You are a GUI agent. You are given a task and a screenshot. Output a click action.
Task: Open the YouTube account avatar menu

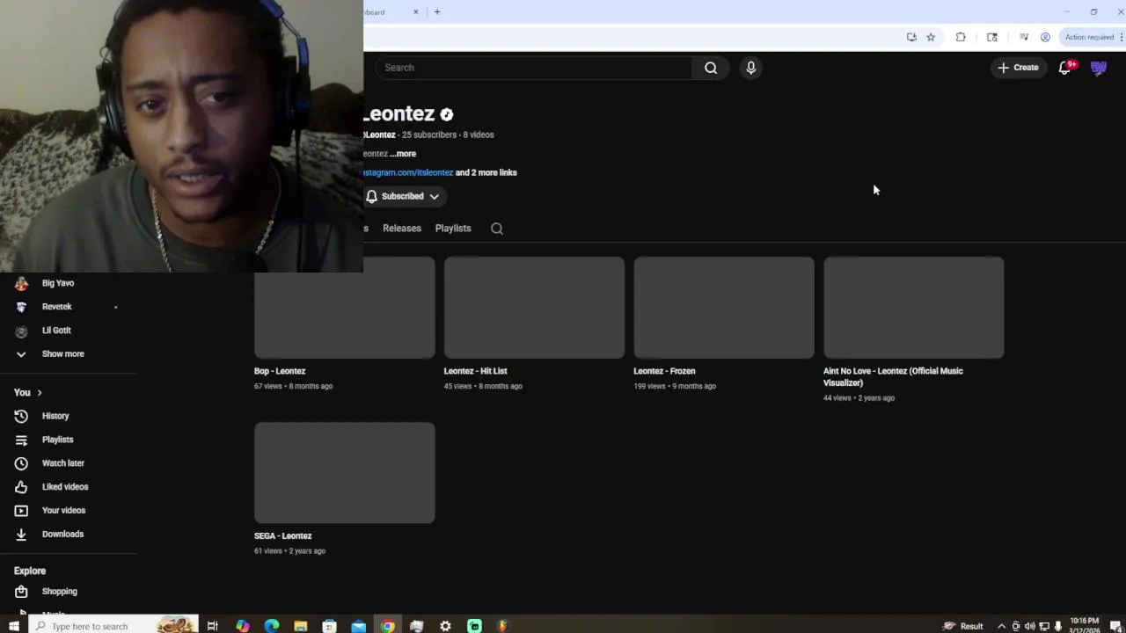point(1099,68)
